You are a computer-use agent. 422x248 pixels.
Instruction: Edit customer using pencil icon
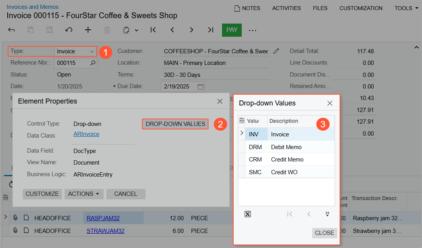pos(276,51)
